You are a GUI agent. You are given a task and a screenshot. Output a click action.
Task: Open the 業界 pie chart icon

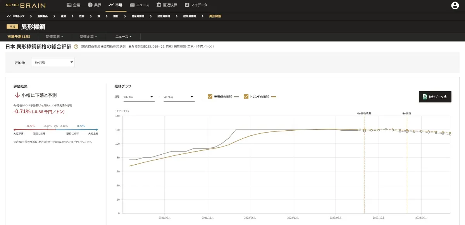90,5
